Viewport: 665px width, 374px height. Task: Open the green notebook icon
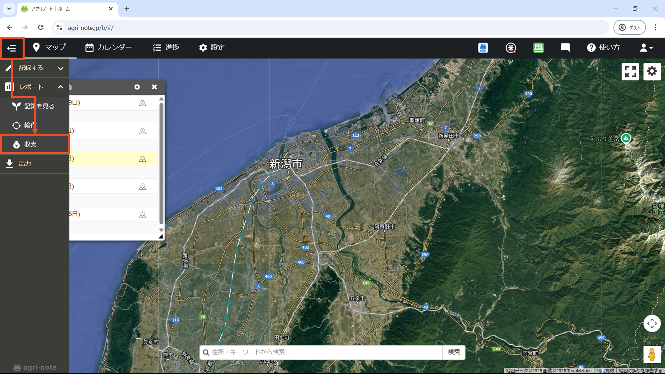click(x=538, y=48)
